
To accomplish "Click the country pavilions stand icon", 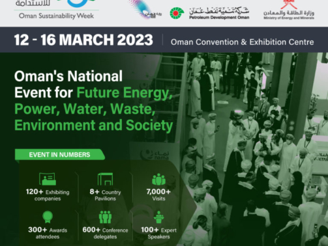I will [105, 179].
